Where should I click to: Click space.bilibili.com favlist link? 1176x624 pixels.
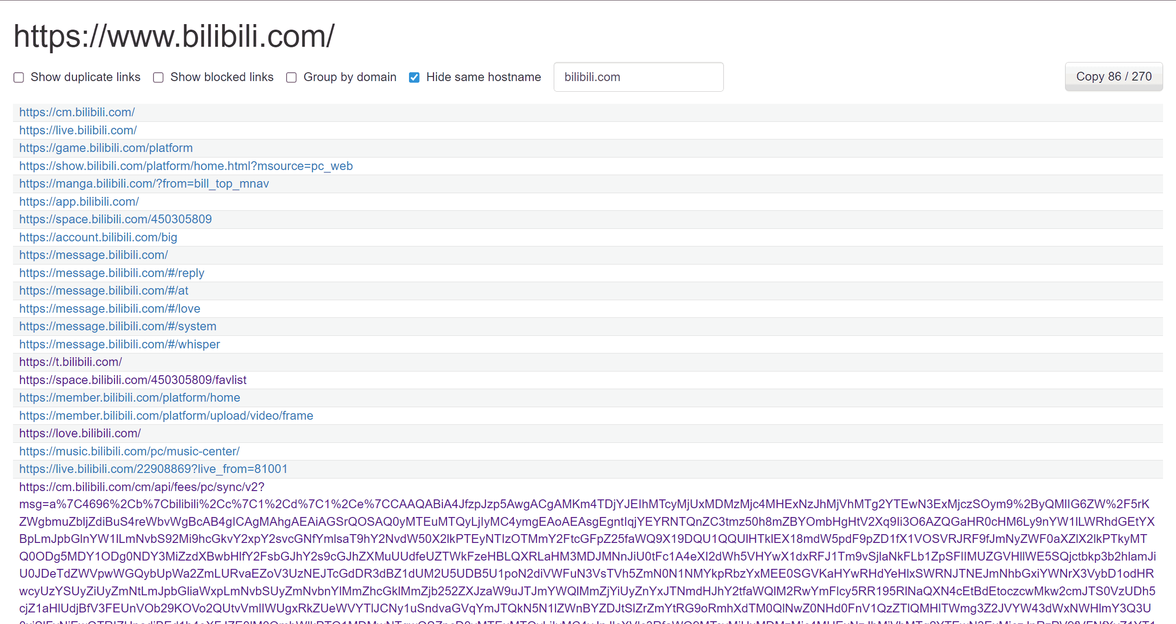click(x=133, y=380)
